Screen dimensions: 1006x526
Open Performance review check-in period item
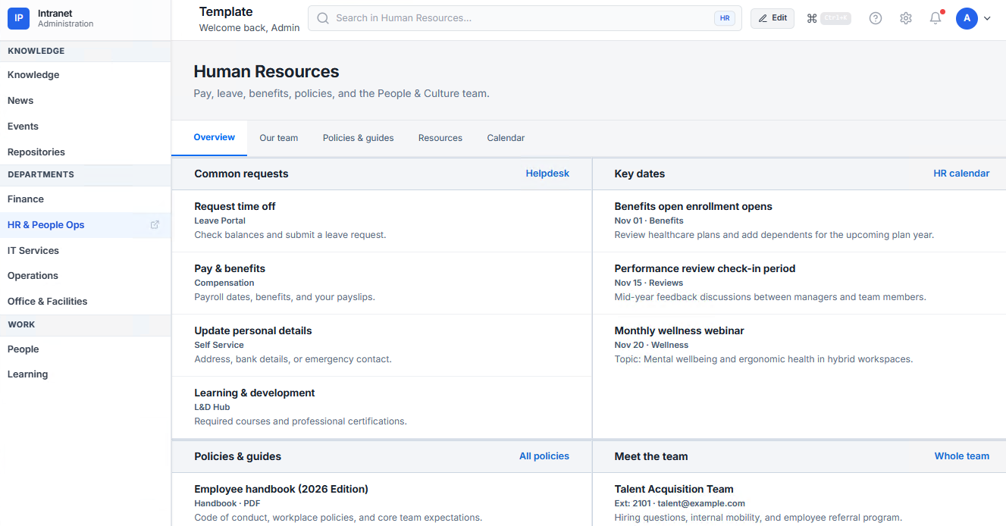click(799, 283)
